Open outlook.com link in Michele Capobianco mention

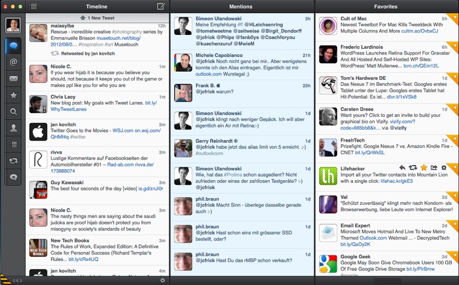[x=208, y=74]
